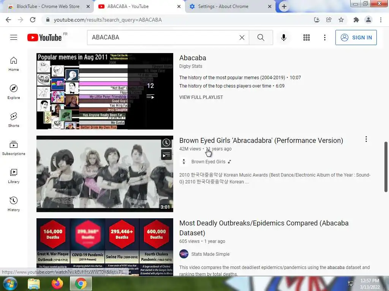The image size is (389, 291).
Task: Open the Home sidebar item
Action: pos(14,64)
